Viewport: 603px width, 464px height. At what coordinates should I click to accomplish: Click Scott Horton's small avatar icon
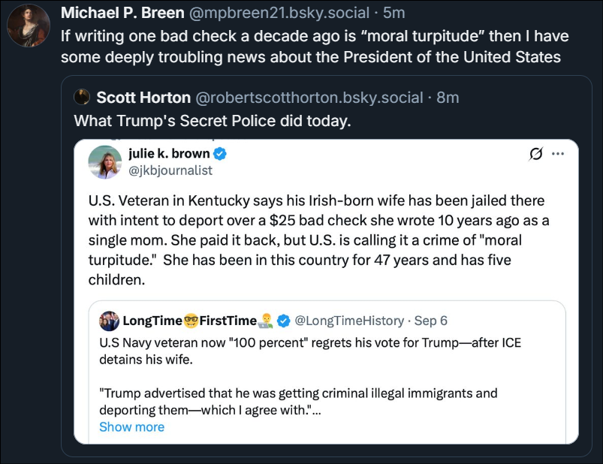(x=81, y=98)
